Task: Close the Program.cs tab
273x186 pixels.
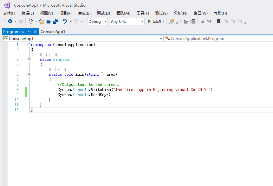Action: pos(35,32)
